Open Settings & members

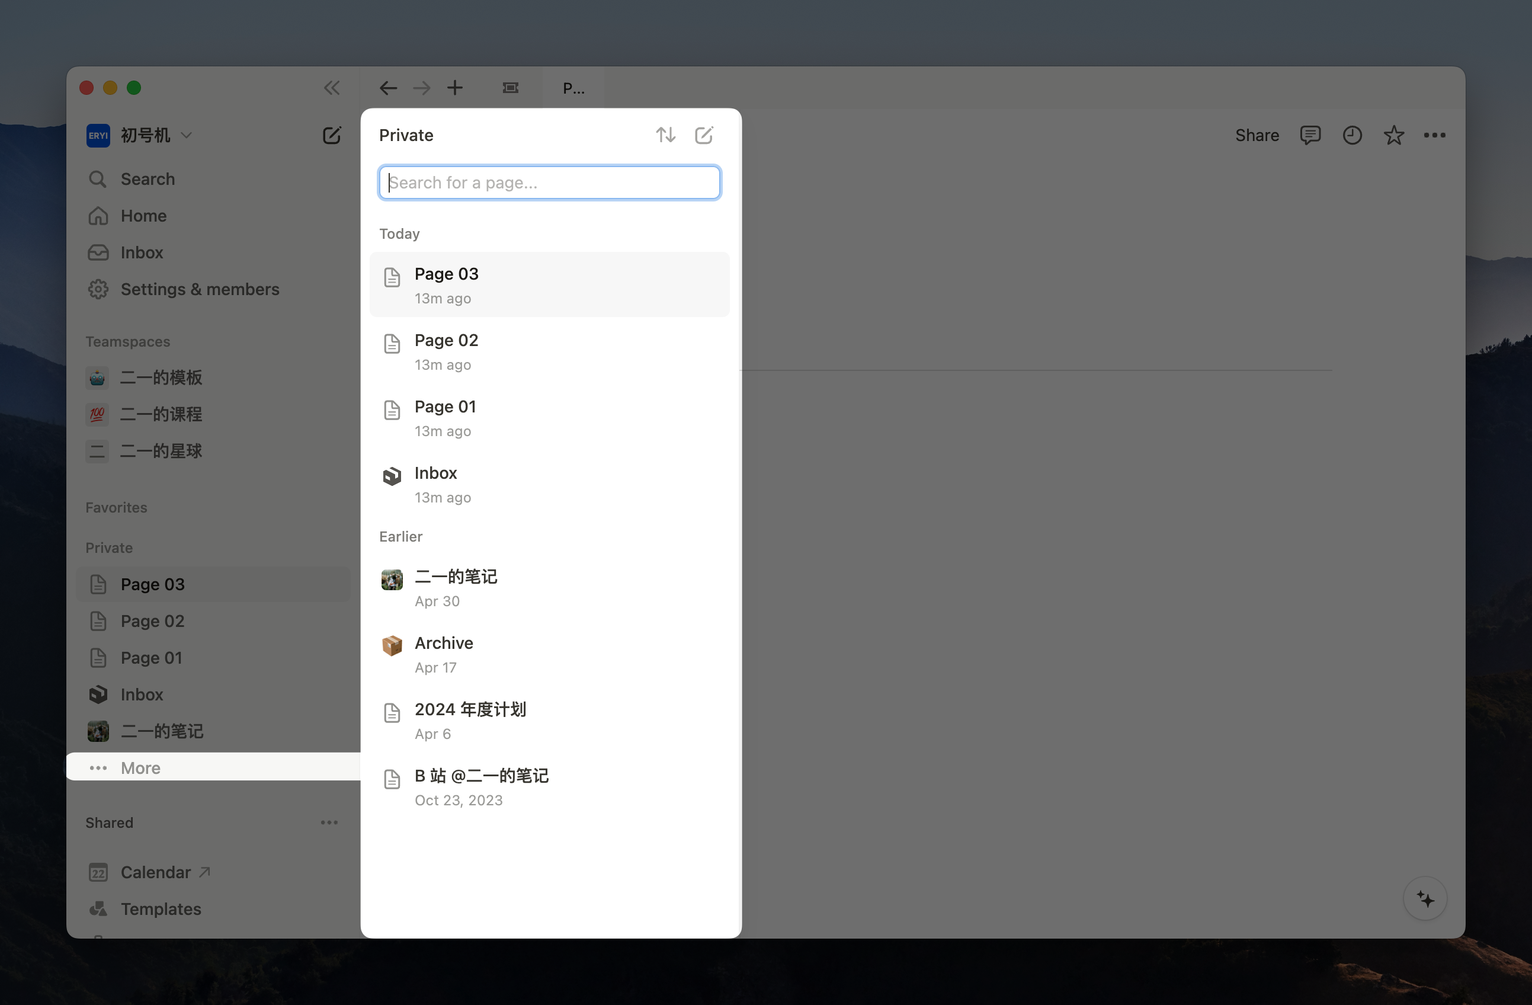pos(200,289)
